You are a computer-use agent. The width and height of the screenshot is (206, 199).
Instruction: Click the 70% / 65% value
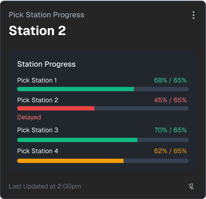tap(170, 130)
